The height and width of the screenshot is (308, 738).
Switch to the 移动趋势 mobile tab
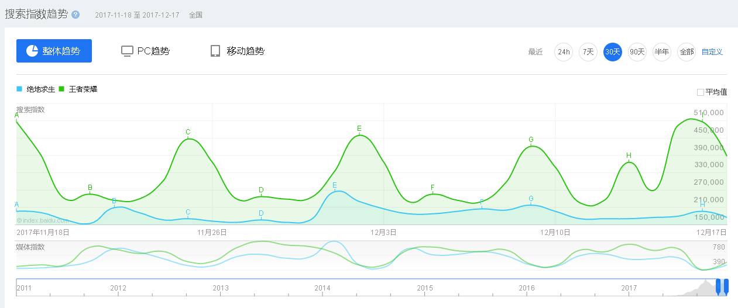pyautogui.click(x=237, y=51)
